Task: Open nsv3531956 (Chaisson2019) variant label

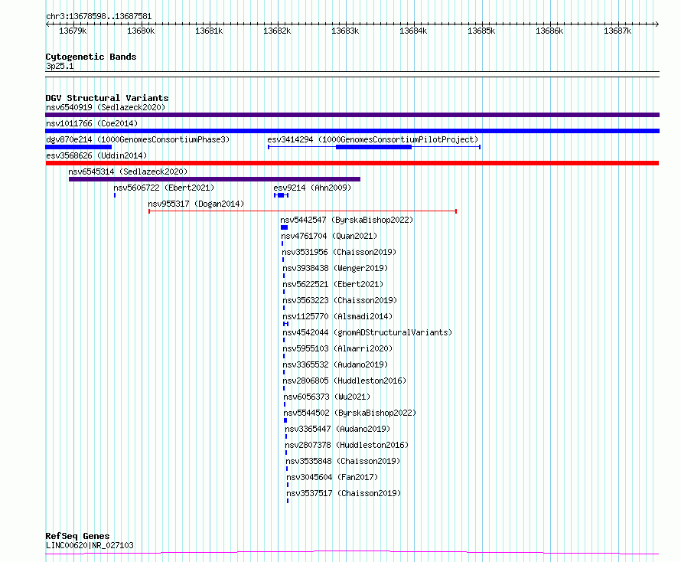Action: coord(339,252)
